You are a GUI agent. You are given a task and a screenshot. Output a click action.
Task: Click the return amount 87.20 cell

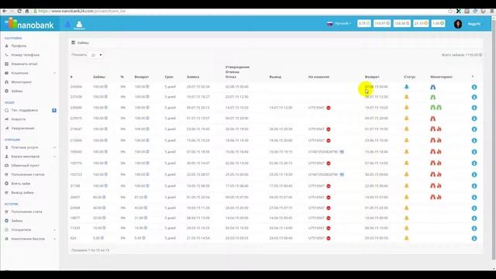(x=140, y=197)
